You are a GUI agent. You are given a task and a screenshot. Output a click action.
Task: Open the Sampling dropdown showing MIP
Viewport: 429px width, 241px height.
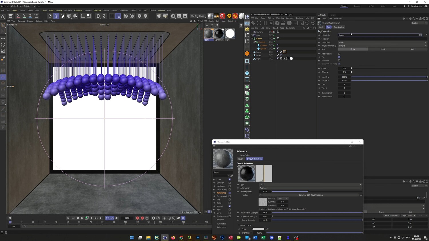click(283, 198)
